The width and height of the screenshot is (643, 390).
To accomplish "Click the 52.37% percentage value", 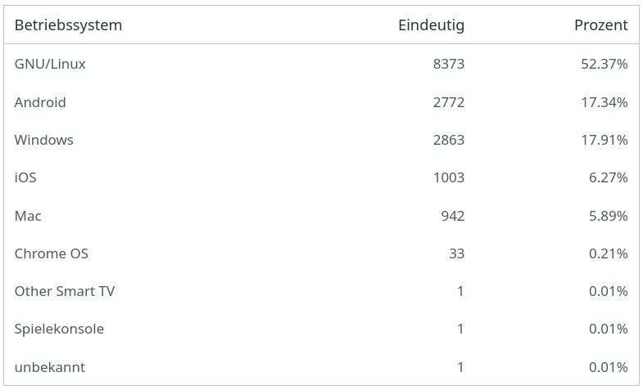I will [604, 64].
